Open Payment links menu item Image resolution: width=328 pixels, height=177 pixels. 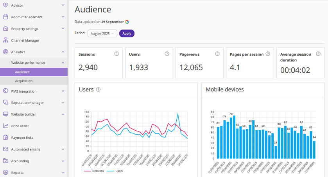[22, 138]
